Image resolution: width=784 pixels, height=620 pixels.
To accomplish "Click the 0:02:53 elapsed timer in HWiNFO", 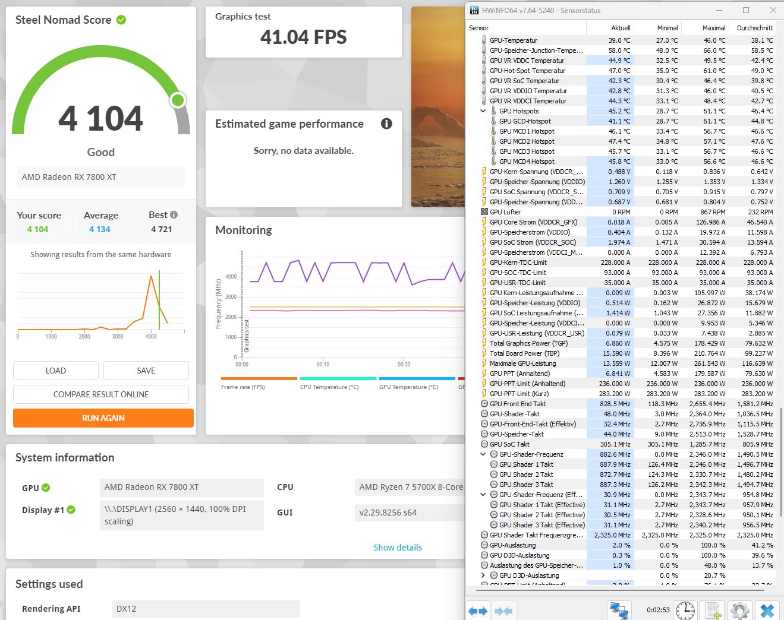I will 658,610.
